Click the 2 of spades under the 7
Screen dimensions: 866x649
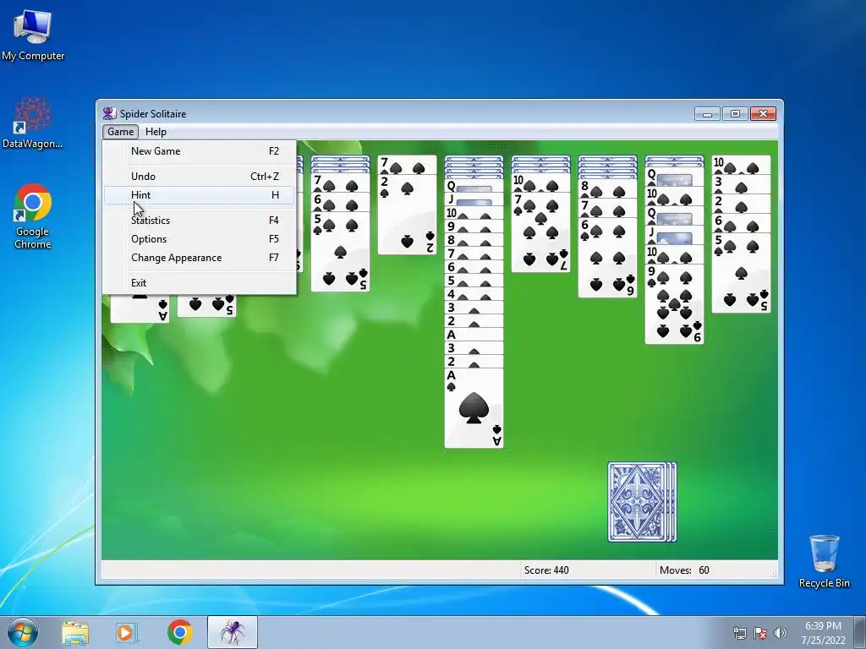coord(407,214)
